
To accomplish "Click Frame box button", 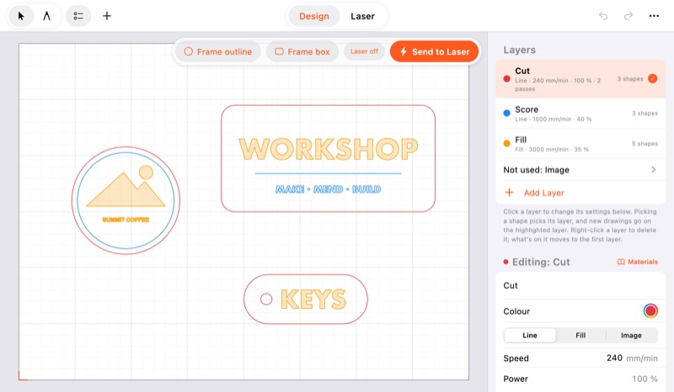I will 302,51.
